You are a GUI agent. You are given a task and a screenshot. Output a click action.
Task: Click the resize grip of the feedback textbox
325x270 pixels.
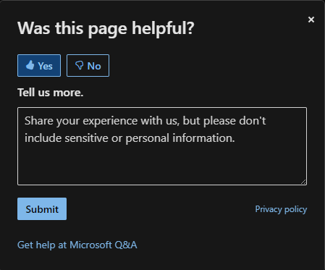coord(303,182)
